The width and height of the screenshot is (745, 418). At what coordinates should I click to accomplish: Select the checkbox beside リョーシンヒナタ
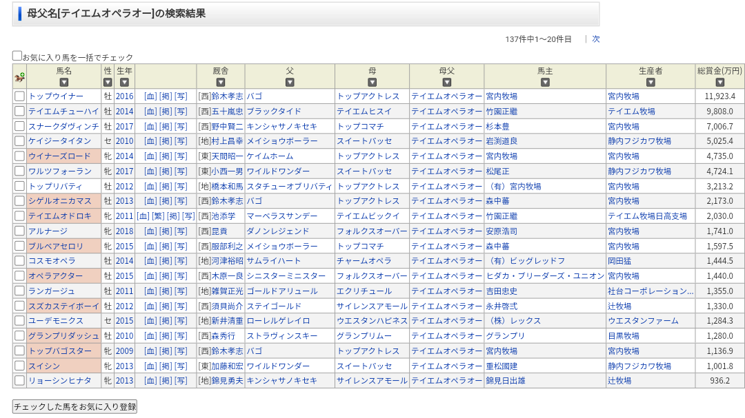[20, 380]
